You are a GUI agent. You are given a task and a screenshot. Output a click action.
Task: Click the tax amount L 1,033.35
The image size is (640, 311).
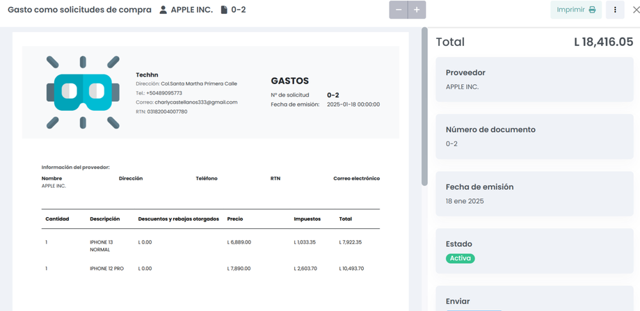(x=305, y=242)
